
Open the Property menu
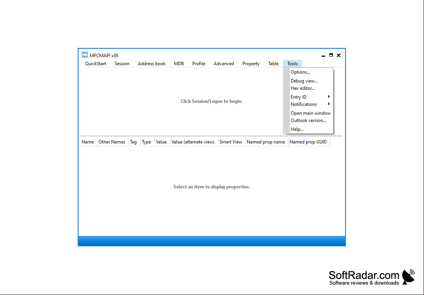point(251,64)
